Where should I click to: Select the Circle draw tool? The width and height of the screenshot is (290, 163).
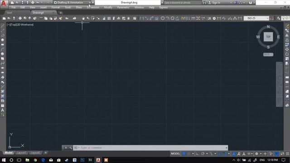point(2,54)
